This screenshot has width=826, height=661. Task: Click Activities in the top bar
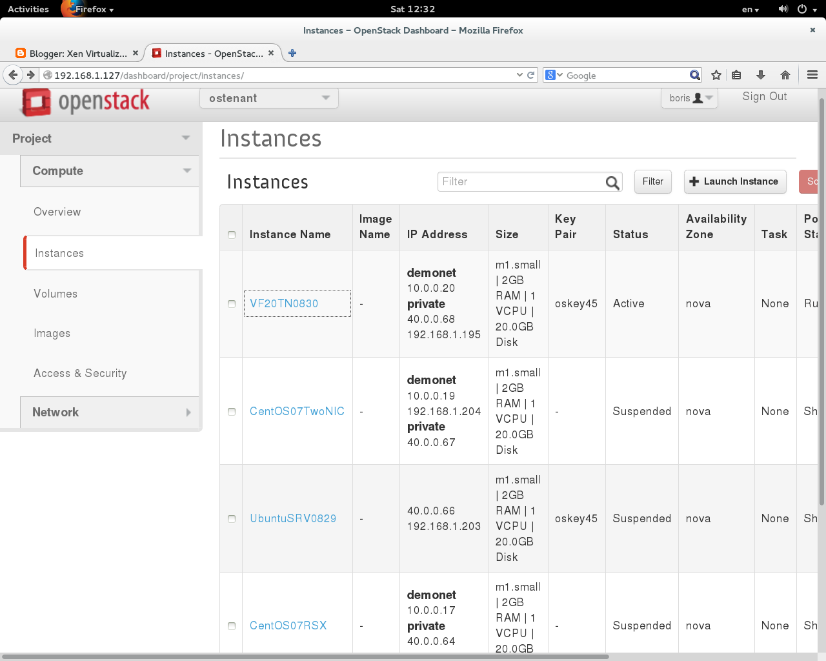click(x=28, y=9)
